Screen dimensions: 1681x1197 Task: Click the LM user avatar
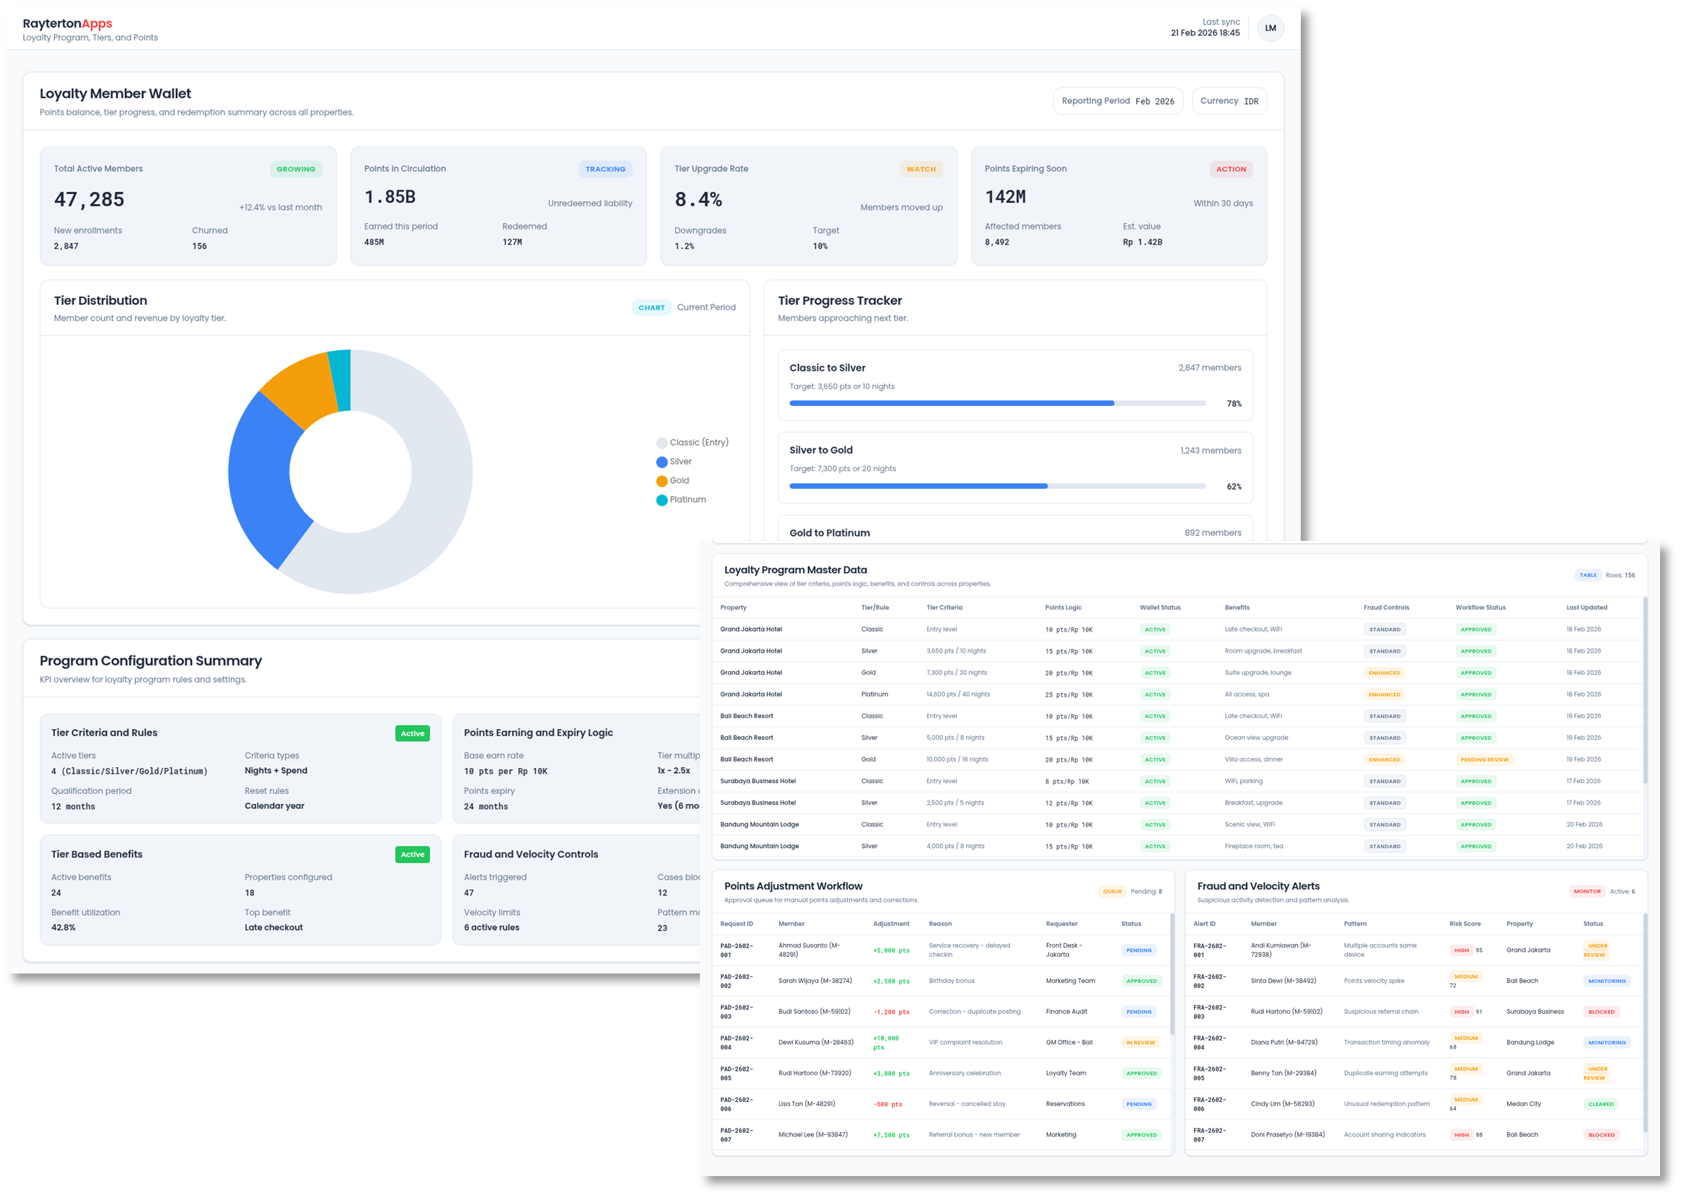point(1270,28)
